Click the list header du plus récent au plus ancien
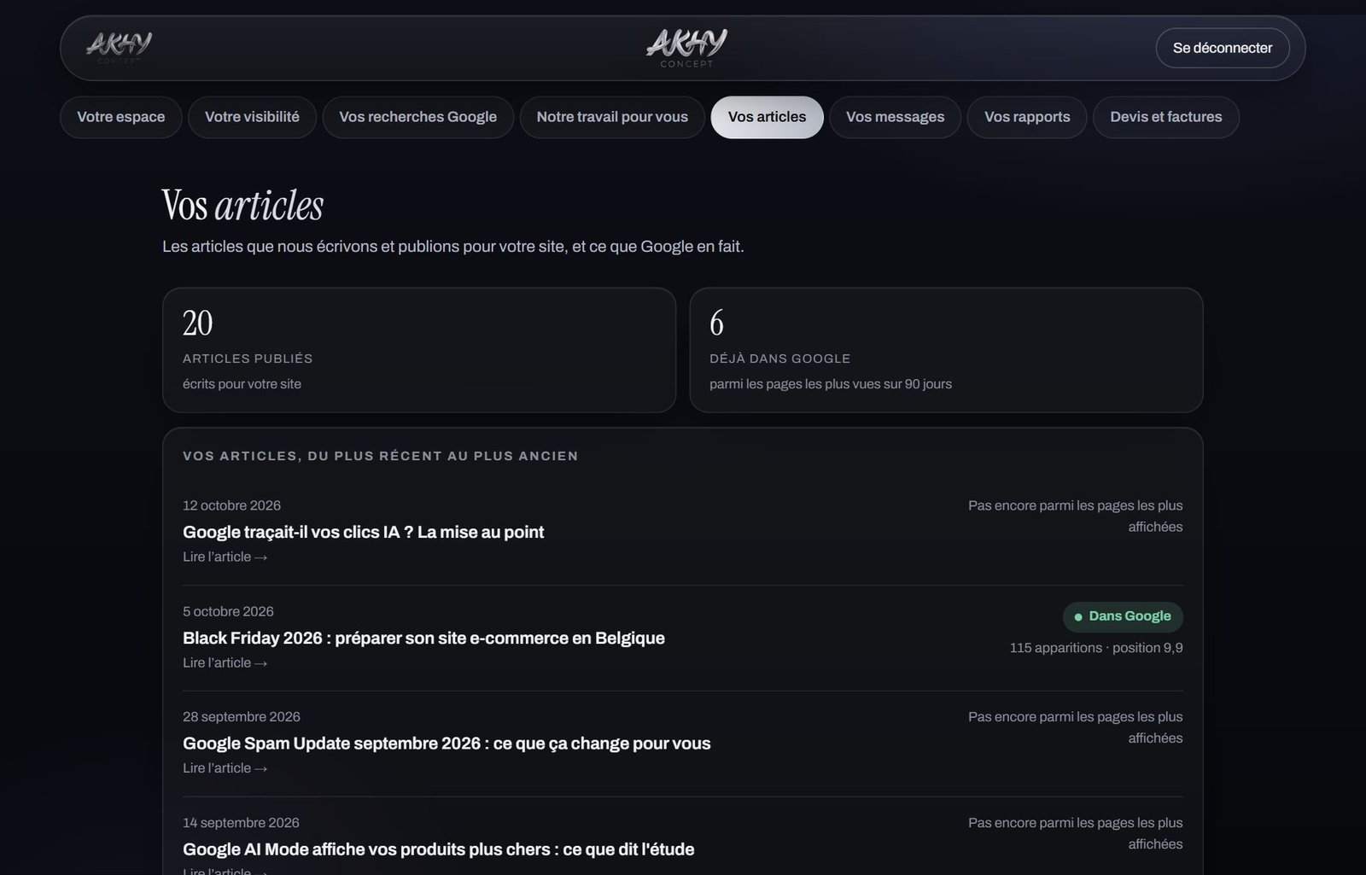The width and height of the screenshot is (1366, 875). click(x=381, y=456)
